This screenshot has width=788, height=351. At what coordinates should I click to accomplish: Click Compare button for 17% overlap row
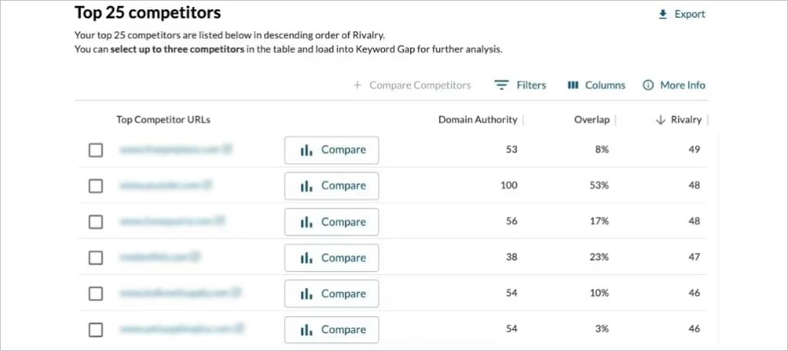tap(332, 222)
